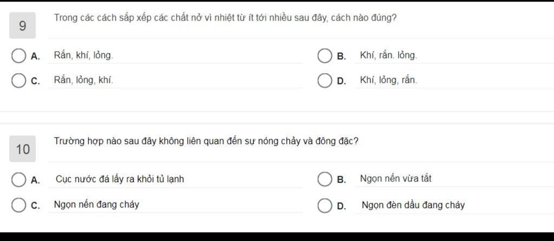Select radio button A for question 10
554x241 pixels.
coord(18,179)
